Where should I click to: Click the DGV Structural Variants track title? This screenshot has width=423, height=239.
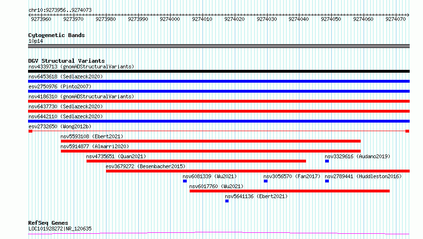tap(67, 61)
